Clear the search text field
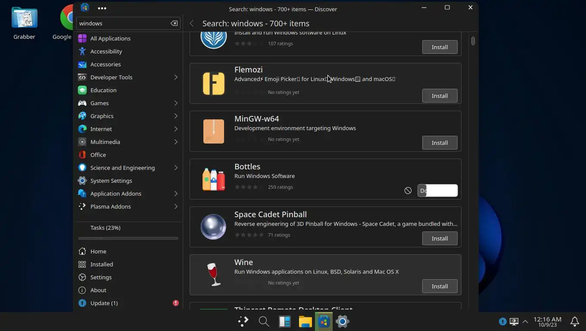The height and width of the screenshot is (331, 586). coord(174,23)
